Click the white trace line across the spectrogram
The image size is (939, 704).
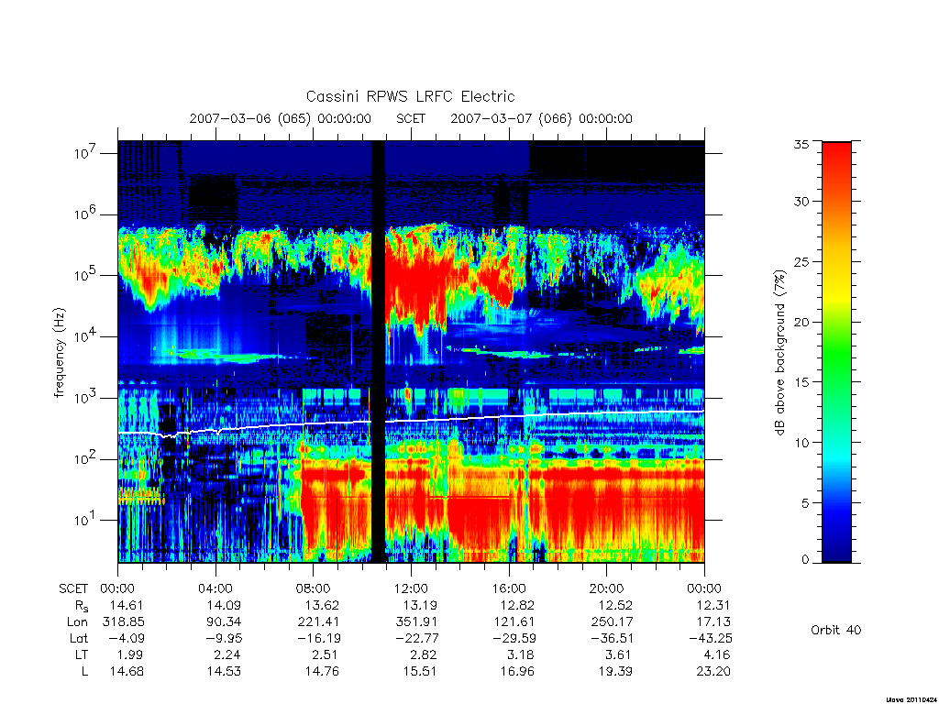(x=411, y=422)
